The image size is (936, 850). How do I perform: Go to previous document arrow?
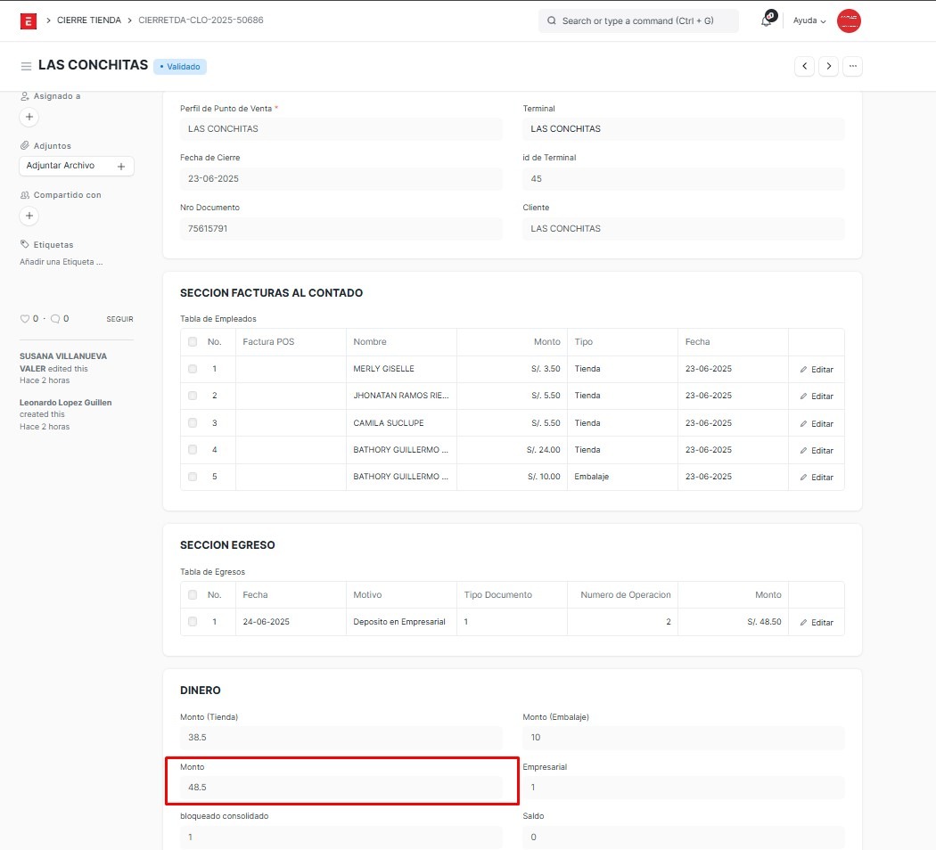(x=805, y=66)
